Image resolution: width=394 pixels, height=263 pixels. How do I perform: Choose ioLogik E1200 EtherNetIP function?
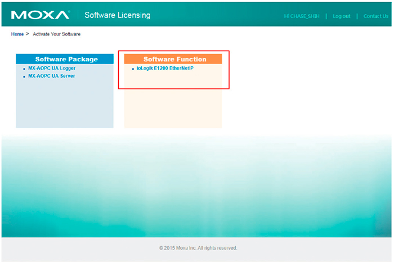coord(165,68)
